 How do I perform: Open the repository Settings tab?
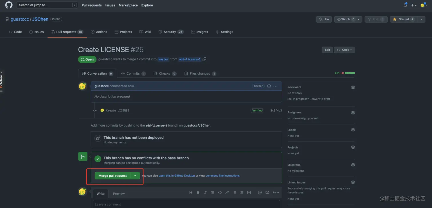click(224, 32)
